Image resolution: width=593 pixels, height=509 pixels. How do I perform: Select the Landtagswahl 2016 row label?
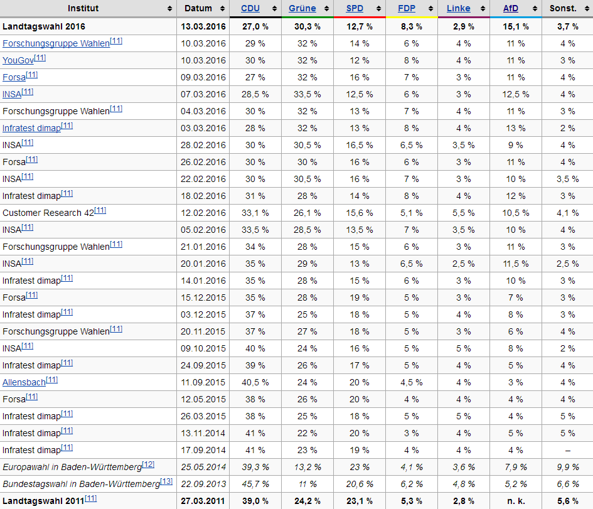(x=44, y=27)
